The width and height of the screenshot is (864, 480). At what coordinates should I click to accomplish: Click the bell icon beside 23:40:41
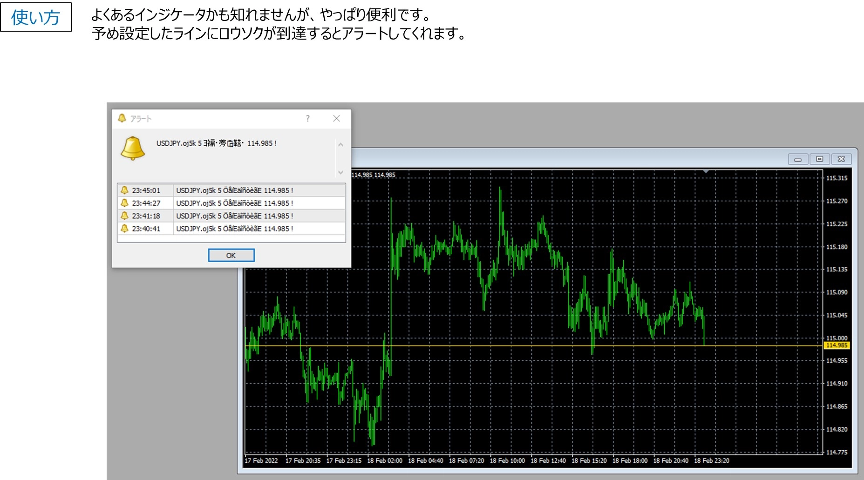[124, 229]
